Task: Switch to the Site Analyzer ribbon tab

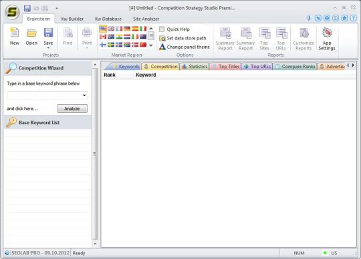Action: [x=146, y=19]
